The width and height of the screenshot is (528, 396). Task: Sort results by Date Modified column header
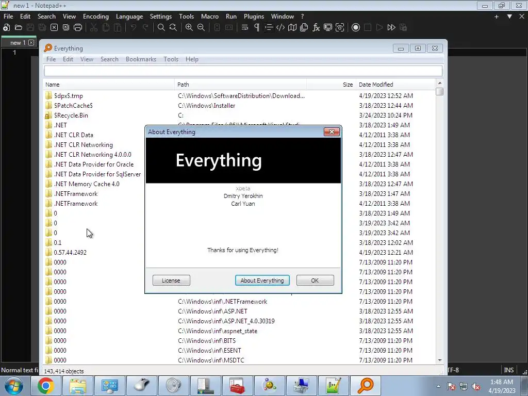point(395,85)
